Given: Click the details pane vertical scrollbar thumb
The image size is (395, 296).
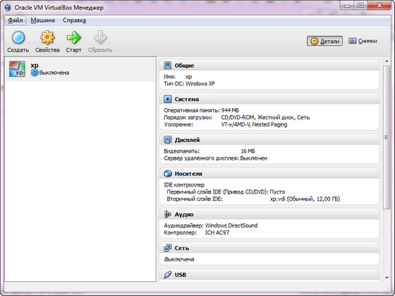Looking at the screenshot, I should [x=387, y=137].
